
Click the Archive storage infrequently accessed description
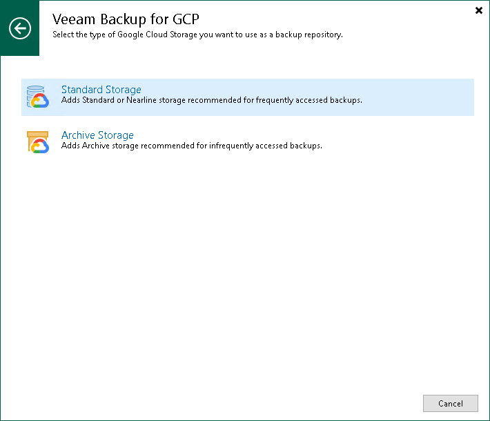(192, 146)
